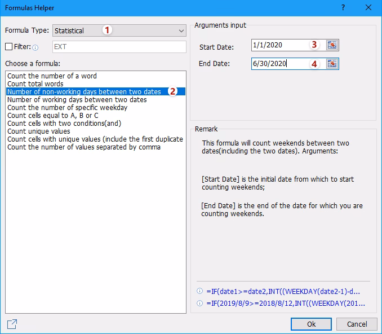Image resolution: width=382 pixels, height=334 pixels.
Task: Click the info icon beside Filter
Action: (x=35, y=47)
